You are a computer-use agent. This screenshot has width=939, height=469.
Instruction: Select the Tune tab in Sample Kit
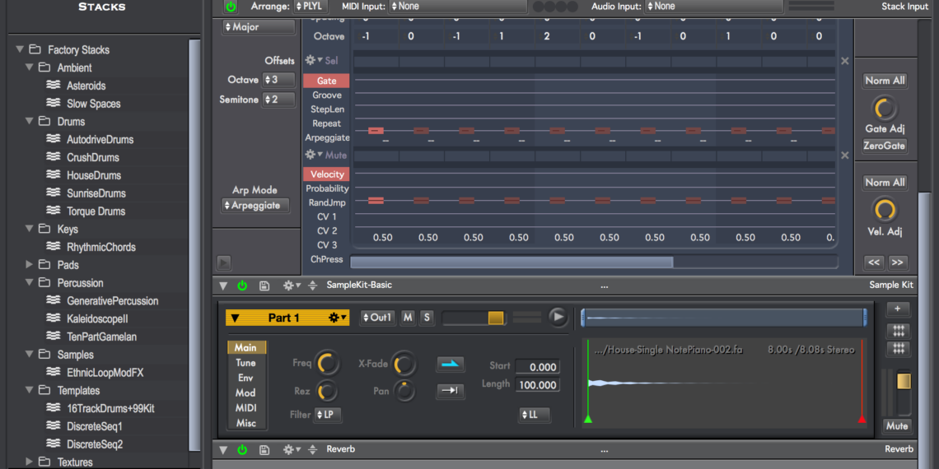[245, 363]
